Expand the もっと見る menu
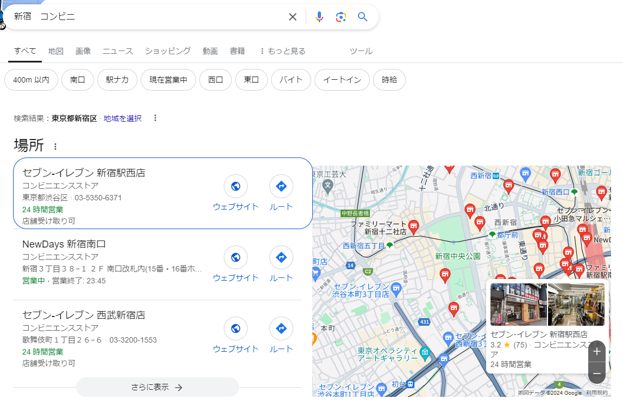623x405 pixels. click(x=282, y=51)
